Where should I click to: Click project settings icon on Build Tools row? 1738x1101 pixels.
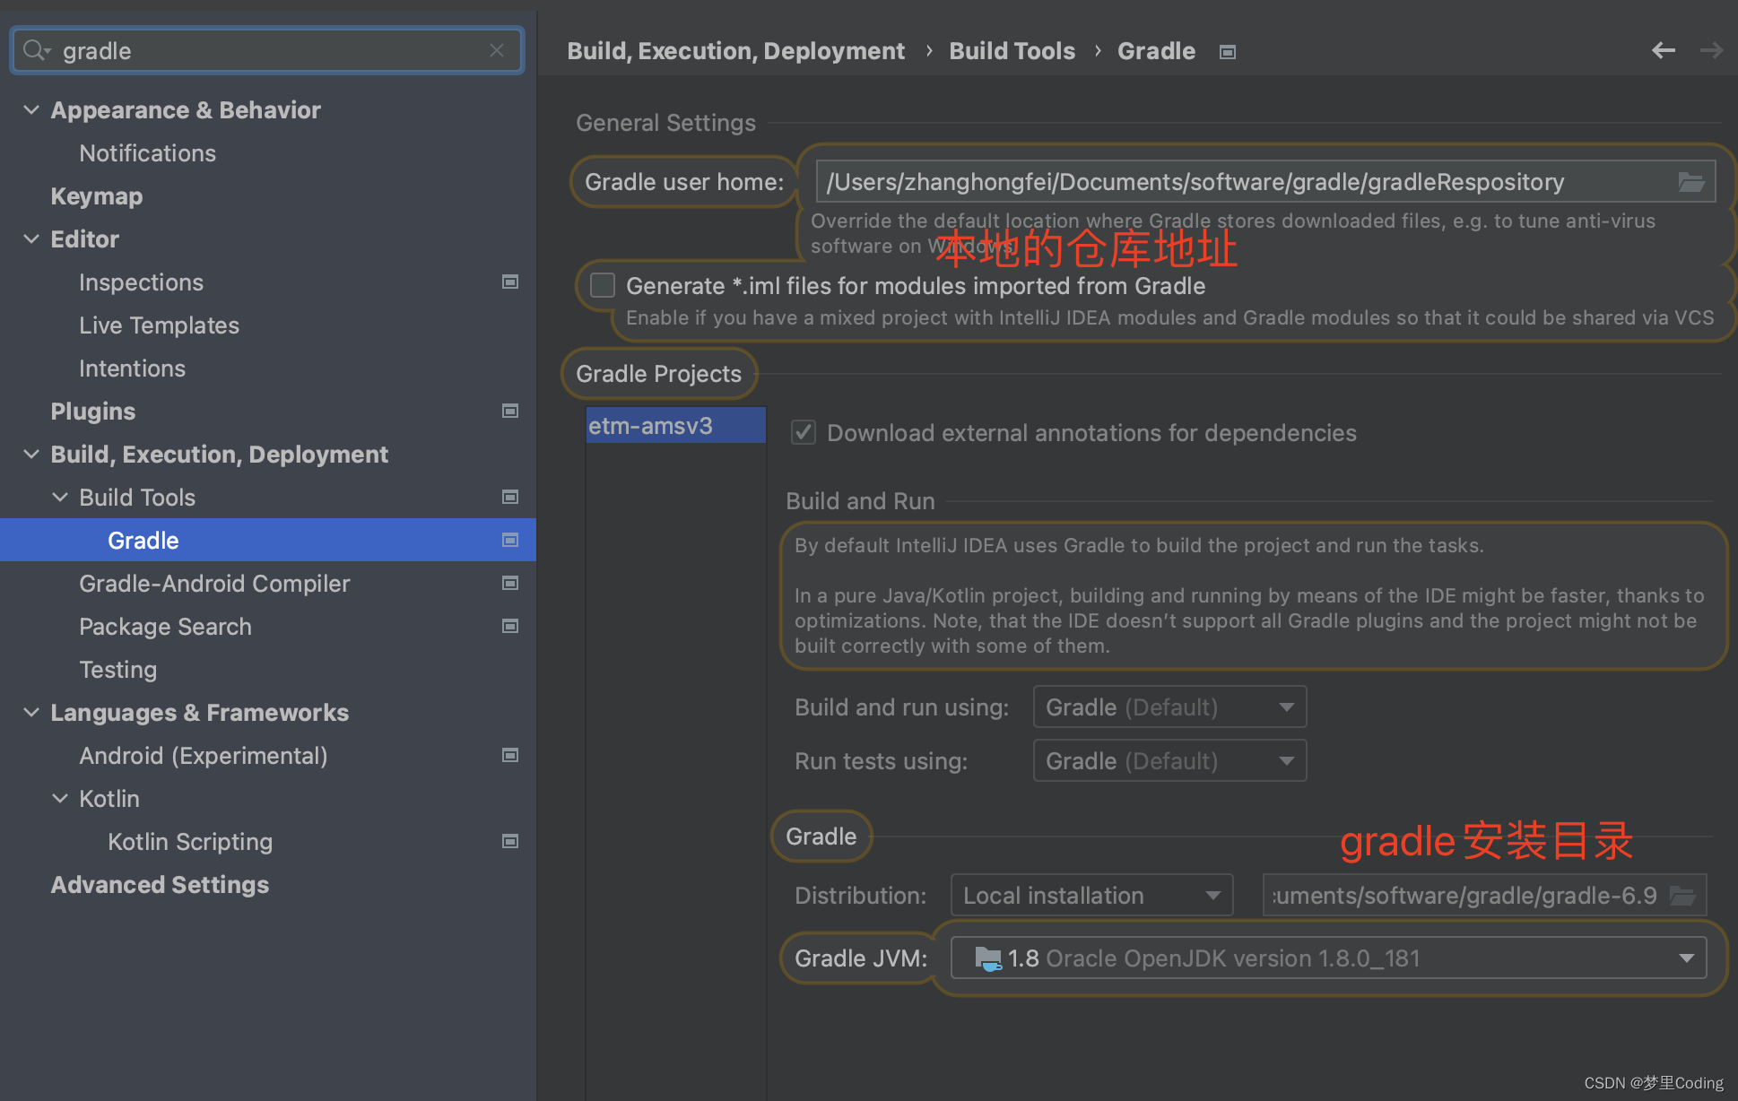point(510,497)
